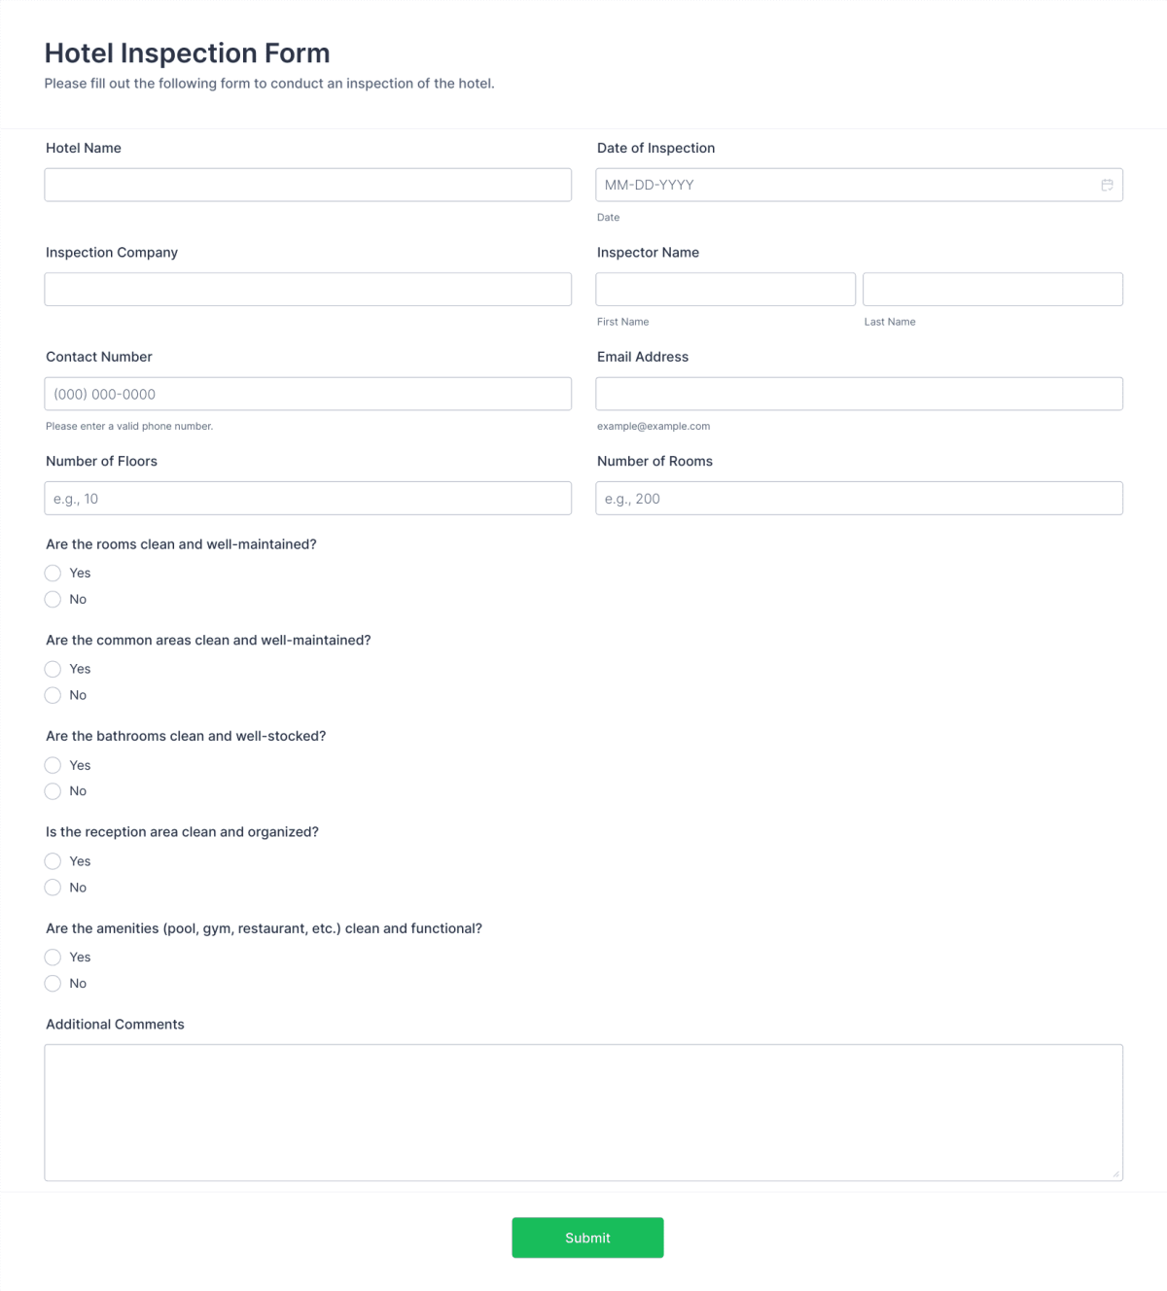This screenshot has width=1167, height=1291.
Task: Select Yes for amenities clean and functional
Action: click(53, 957)
